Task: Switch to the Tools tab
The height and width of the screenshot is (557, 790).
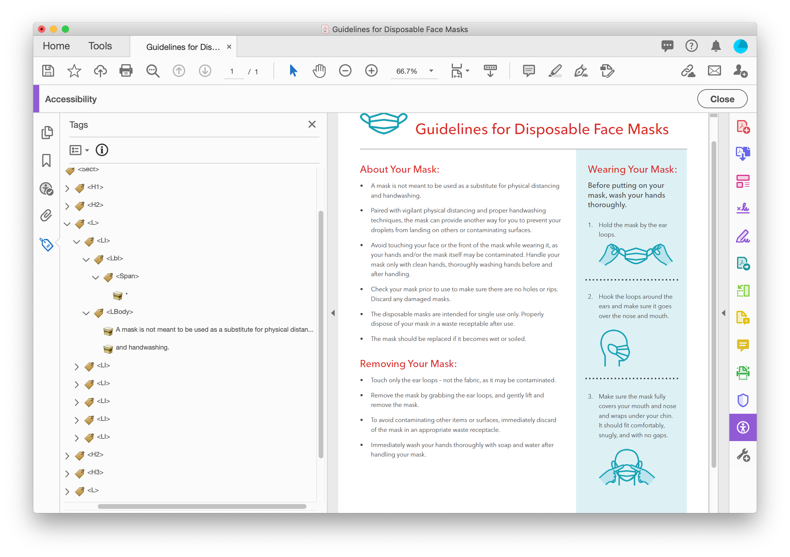Action: (x=100, y=46)
